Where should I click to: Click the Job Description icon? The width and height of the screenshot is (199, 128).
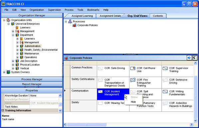pyautogui.click(x=17, y=61)
